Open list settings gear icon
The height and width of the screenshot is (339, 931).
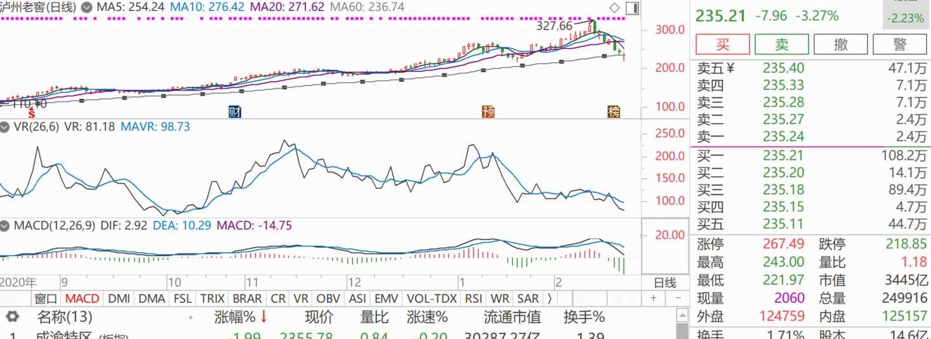pyautogui.click(x=12, y=316)
